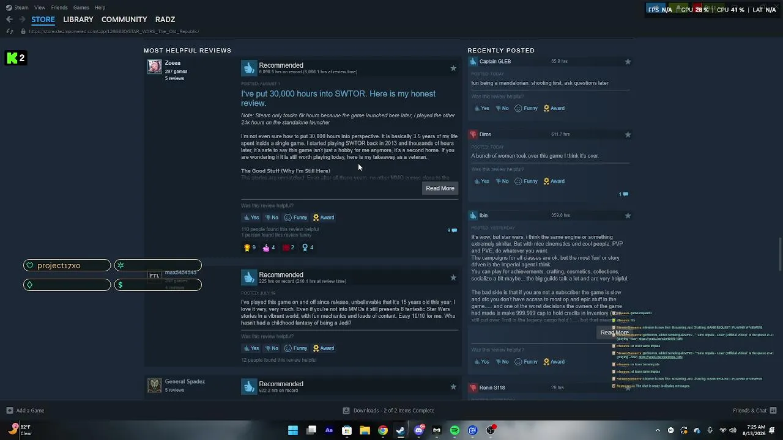Open Ibin's profile link
783x440 pixels.
point(483,215)
